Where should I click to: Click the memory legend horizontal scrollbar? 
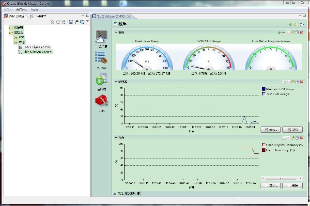(x=282, y=178)
